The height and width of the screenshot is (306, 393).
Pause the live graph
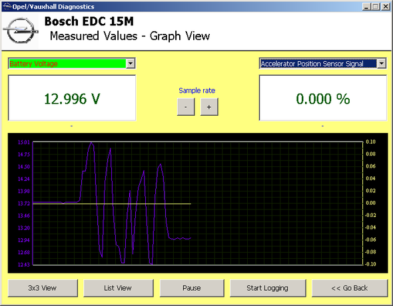(x=192, y=288)
